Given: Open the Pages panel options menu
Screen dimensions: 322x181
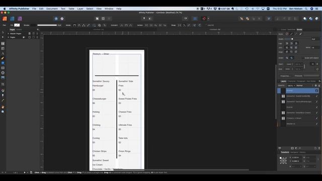Looking at the screenshot, I should click(38, 30).
